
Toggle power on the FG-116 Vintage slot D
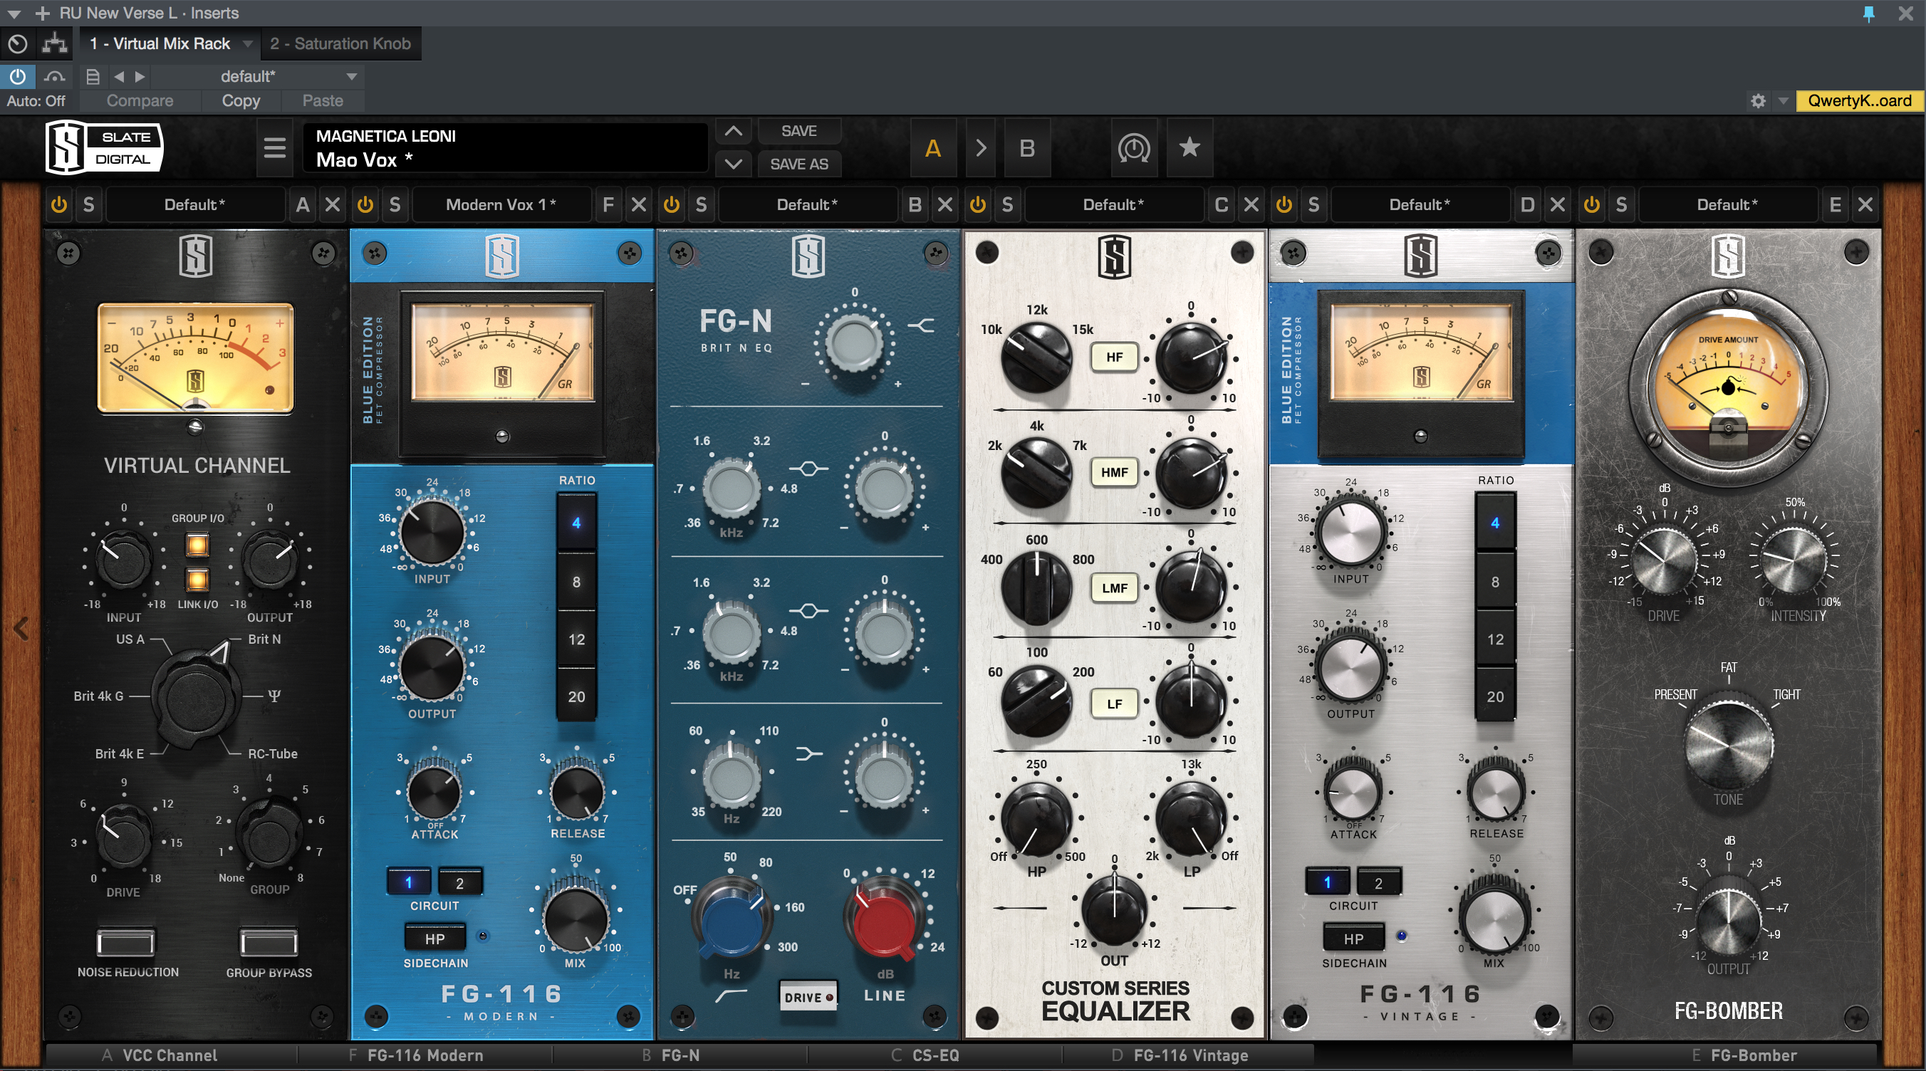click(1284, 204)
